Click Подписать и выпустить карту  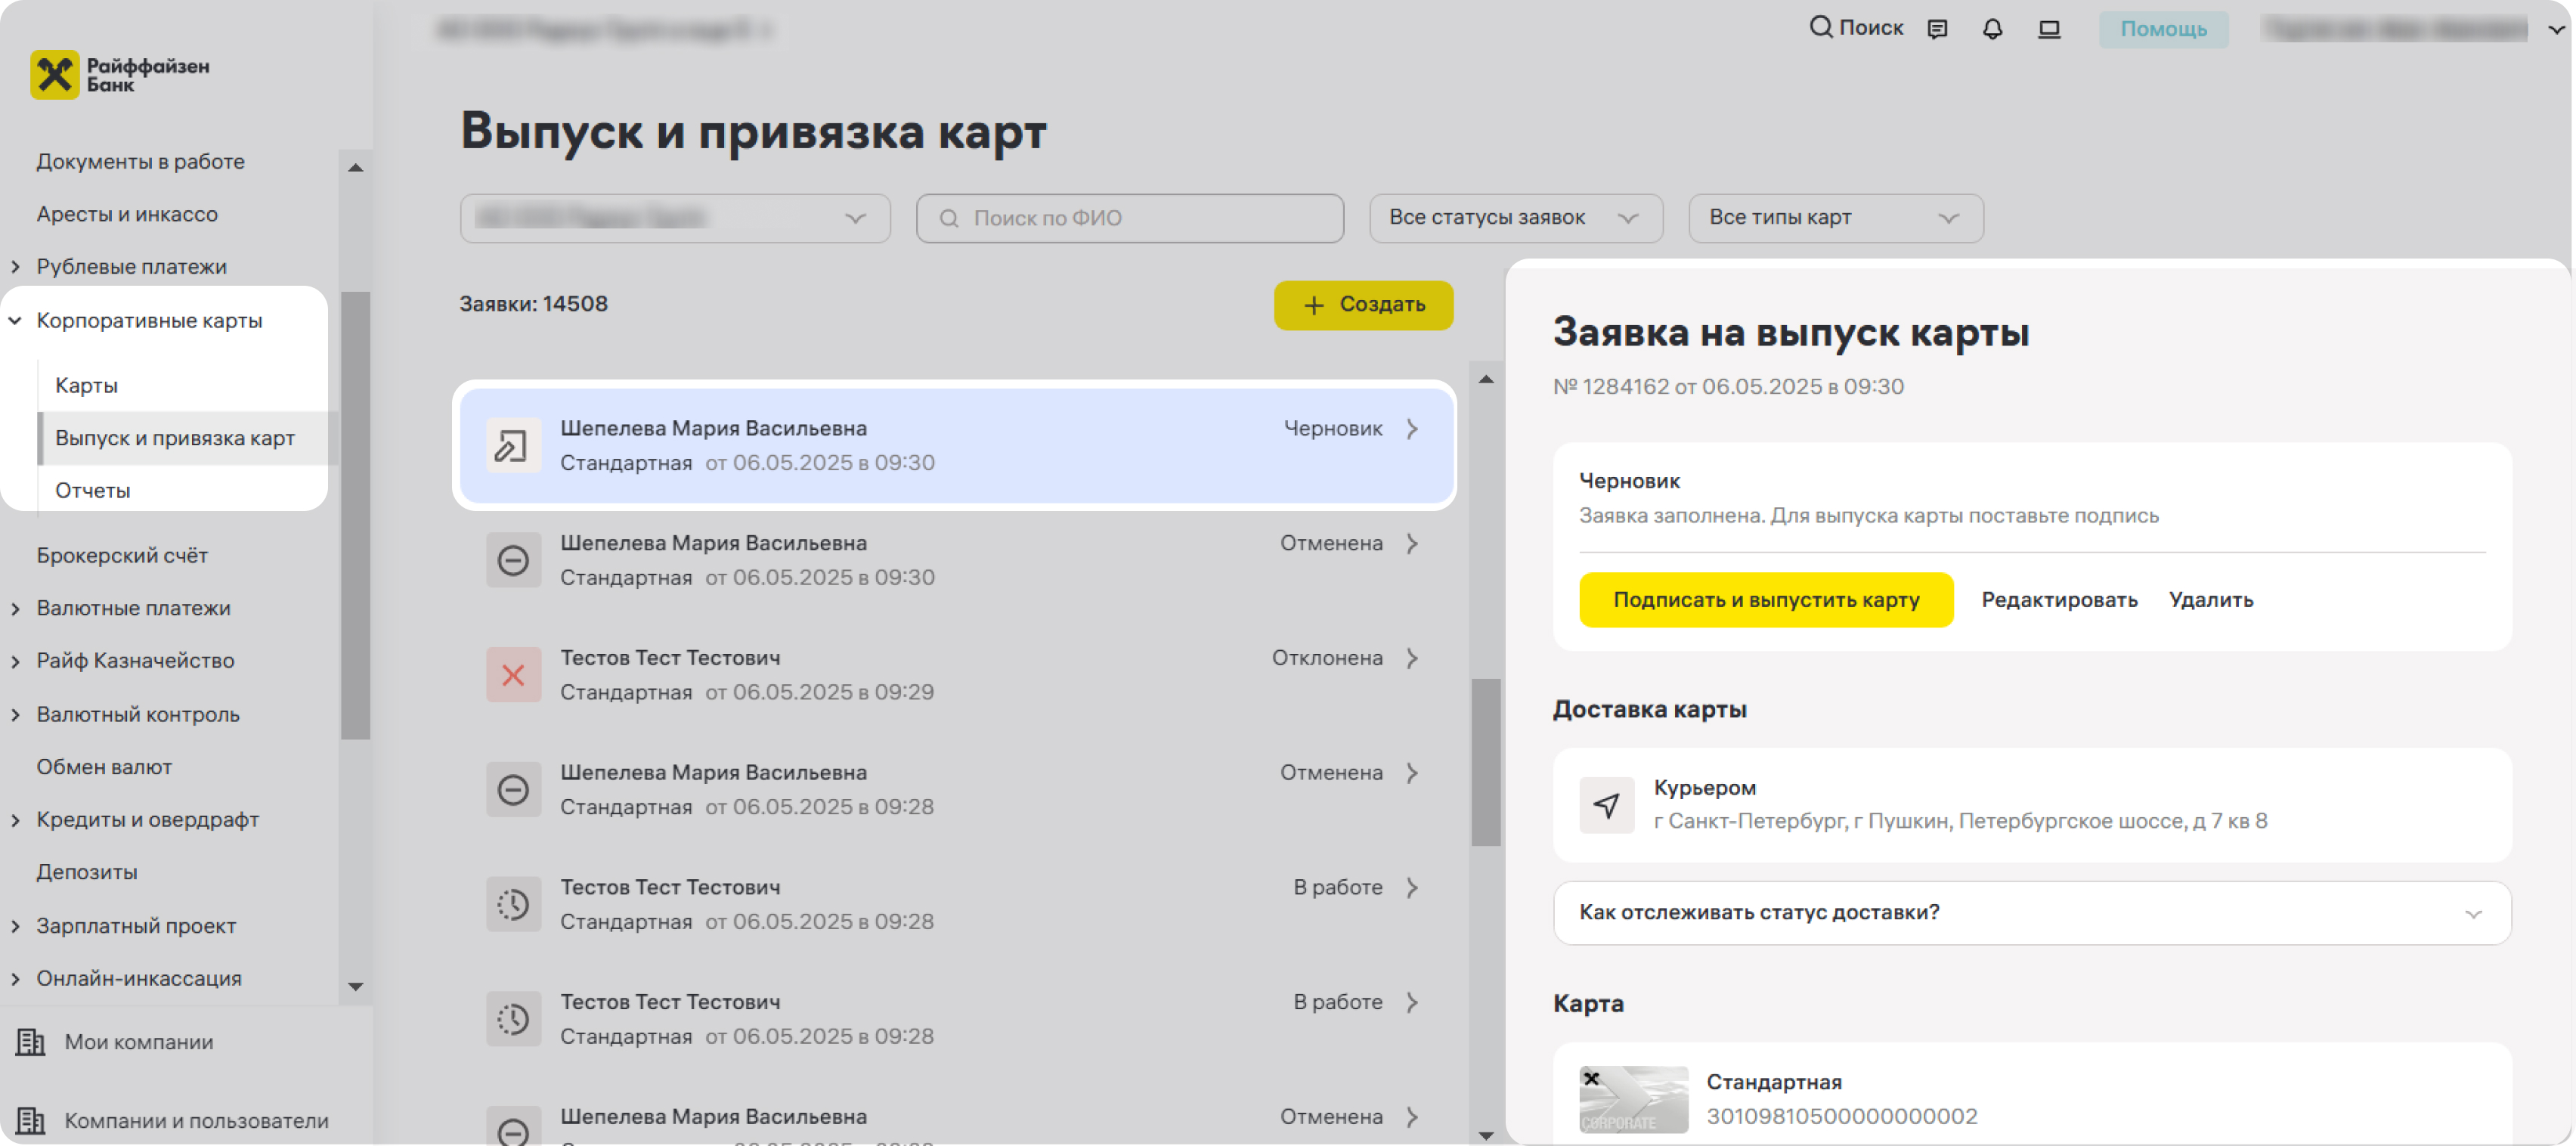pyautogui.click(x=1765, y=600)
